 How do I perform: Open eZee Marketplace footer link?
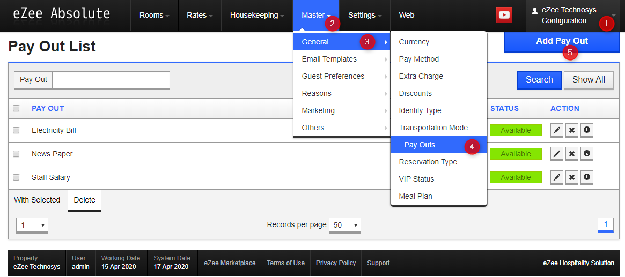(x=230, y=263)
